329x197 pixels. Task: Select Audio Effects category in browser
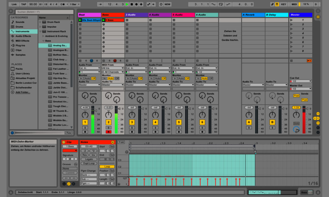pos(23,36)
